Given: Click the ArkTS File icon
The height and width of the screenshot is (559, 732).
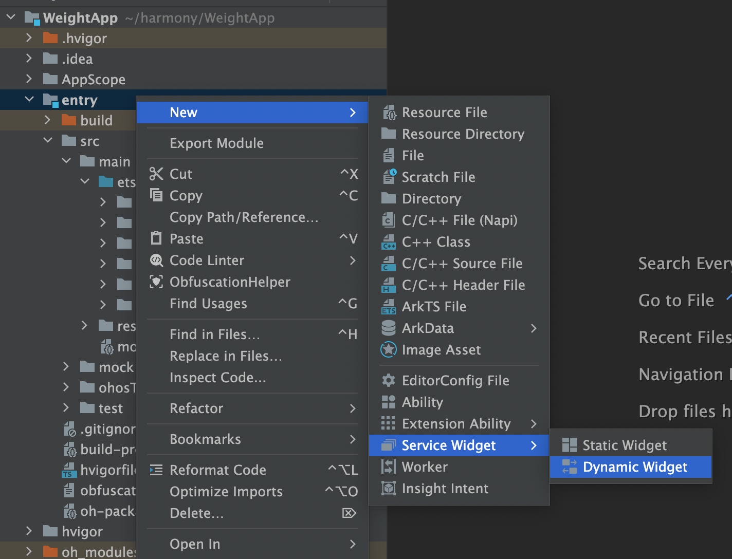Looking at the screenshot, I should 389,307.
